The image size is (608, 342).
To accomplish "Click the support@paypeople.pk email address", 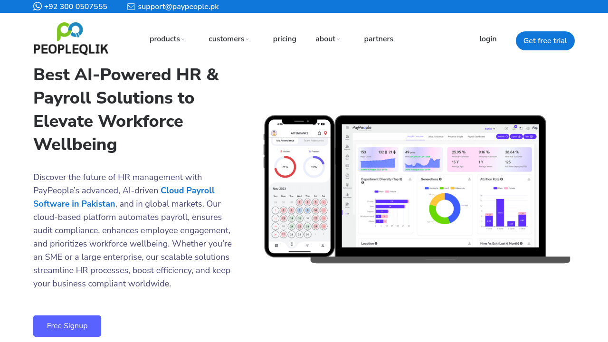I will 178,7.
